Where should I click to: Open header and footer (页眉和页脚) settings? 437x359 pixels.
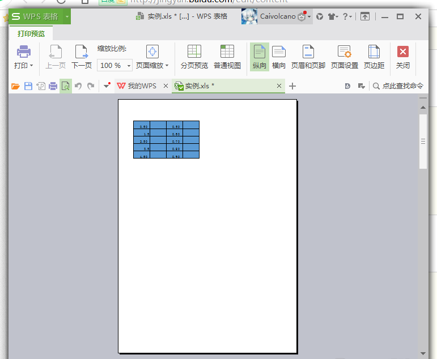point(308,57)
